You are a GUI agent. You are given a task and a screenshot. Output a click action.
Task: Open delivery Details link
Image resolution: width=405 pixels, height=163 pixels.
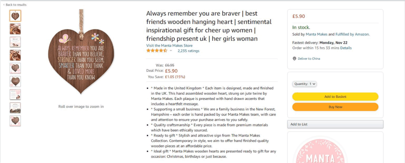pos(346,48)
